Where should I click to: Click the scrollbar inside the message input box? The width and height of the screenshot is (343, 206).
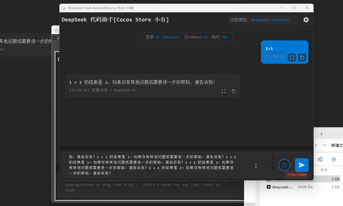(x=273, y=163)
